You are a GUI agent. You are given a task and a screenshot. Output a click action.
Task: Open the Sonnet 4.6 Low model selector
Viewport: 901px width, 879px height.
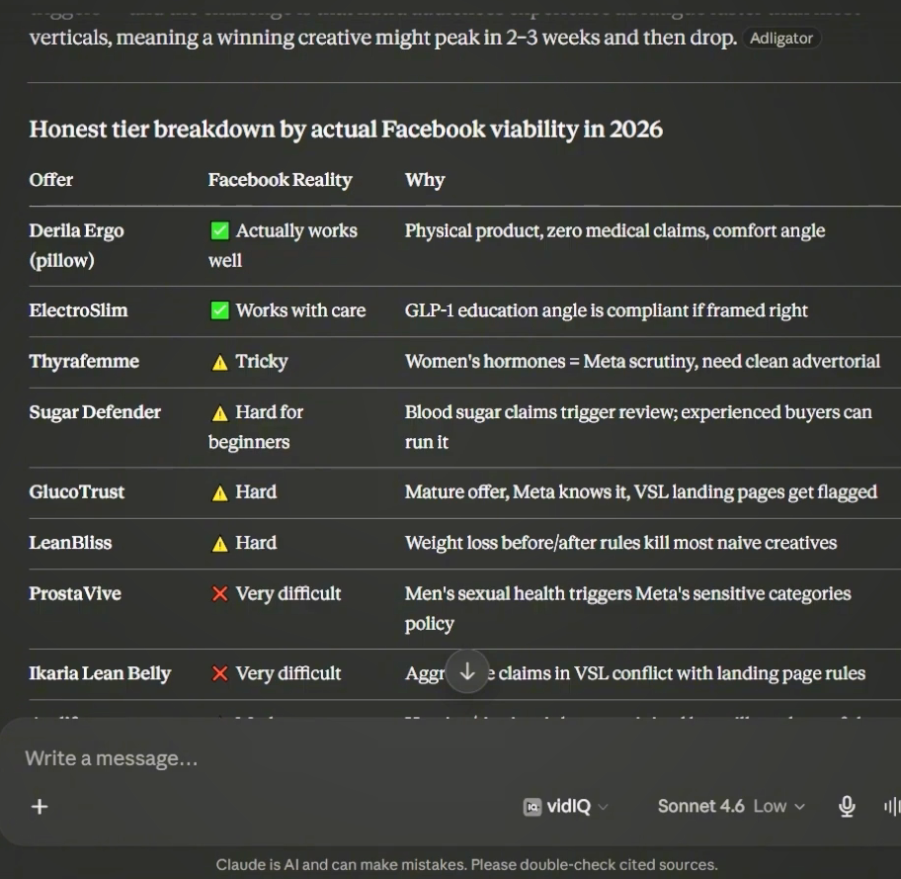[731, 807]
